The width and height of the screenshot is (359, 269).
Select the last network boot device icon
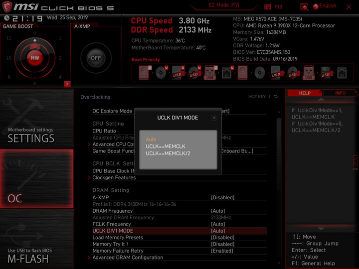click(x=342, y=73)
